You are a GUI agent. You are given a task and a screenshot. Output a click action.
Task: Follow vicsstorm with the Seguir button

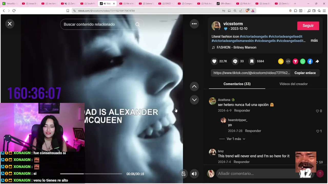(308, 26)
